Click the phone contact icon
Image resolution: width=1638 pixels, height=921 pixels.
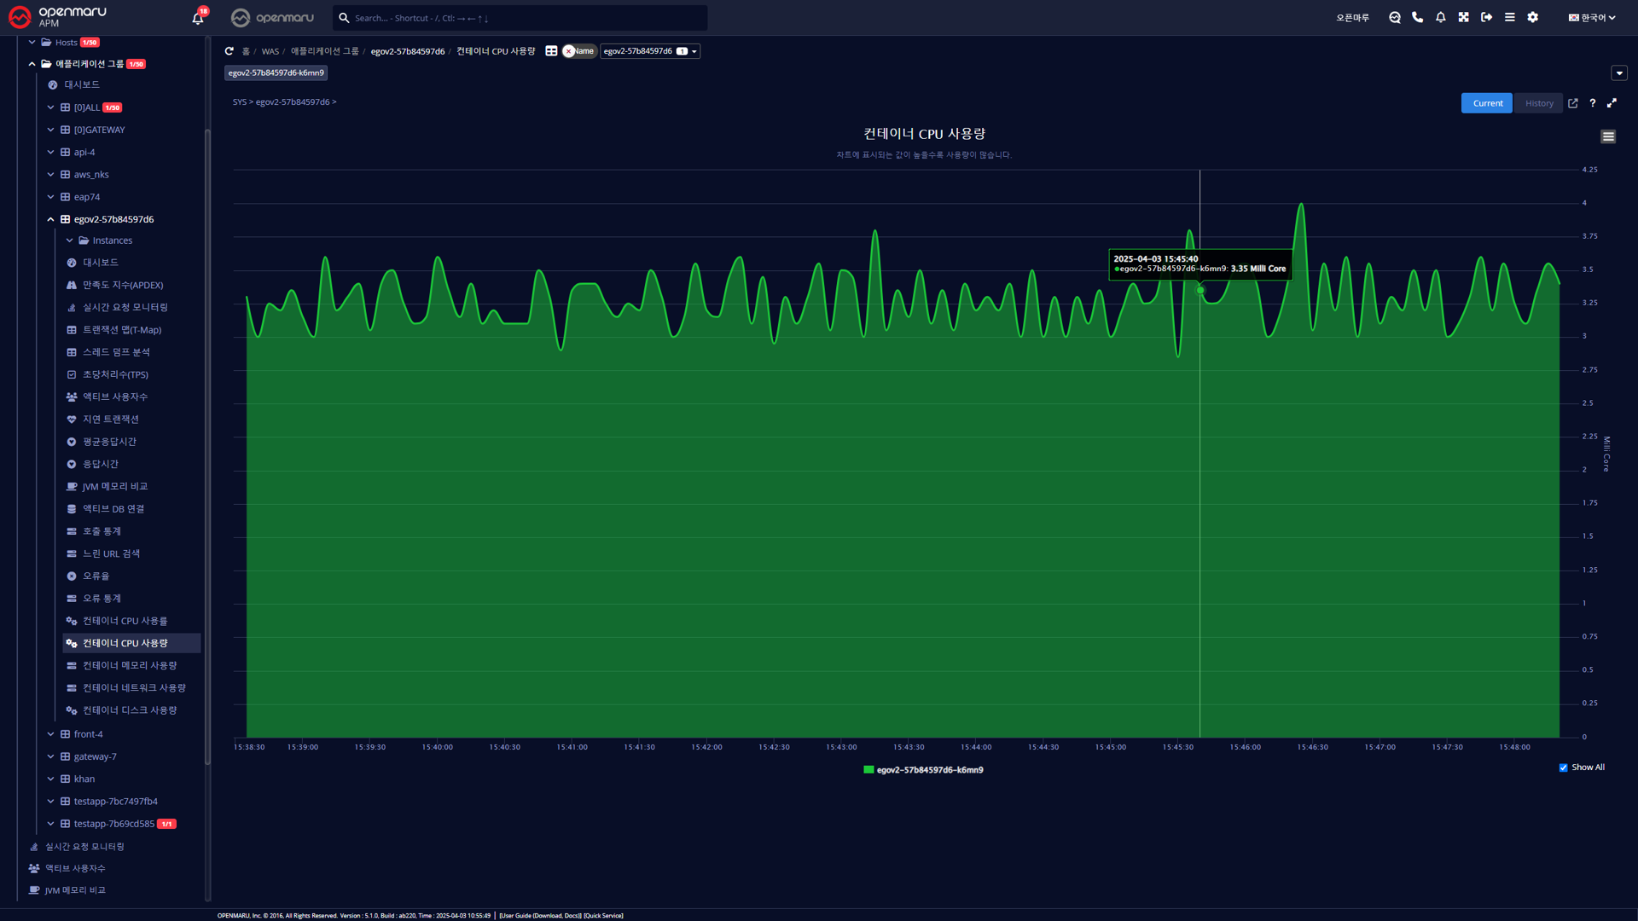(1417, 17)
